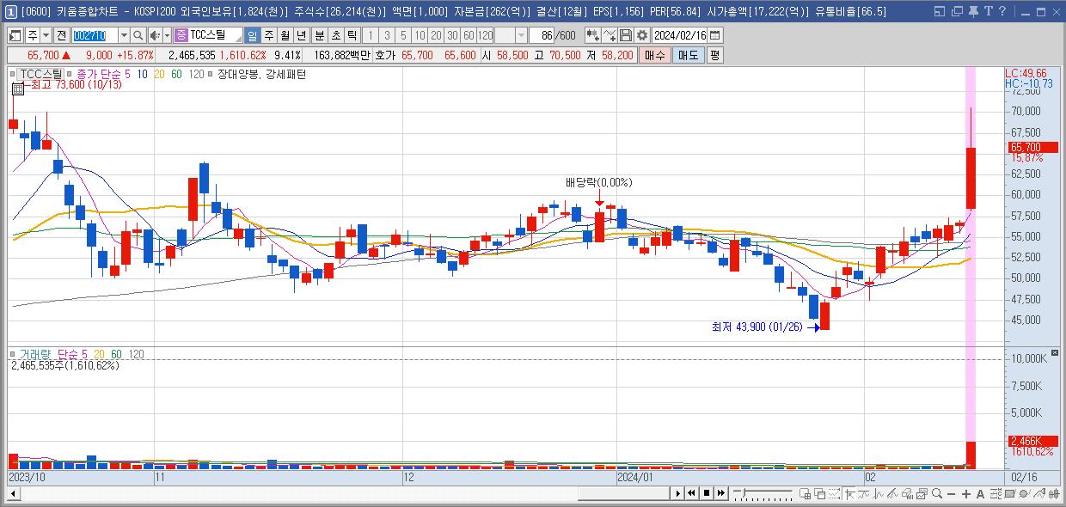Viewport: 1066px width, 507px height.
Task: Click the stock code input field 002710
Action: (95, 35)
